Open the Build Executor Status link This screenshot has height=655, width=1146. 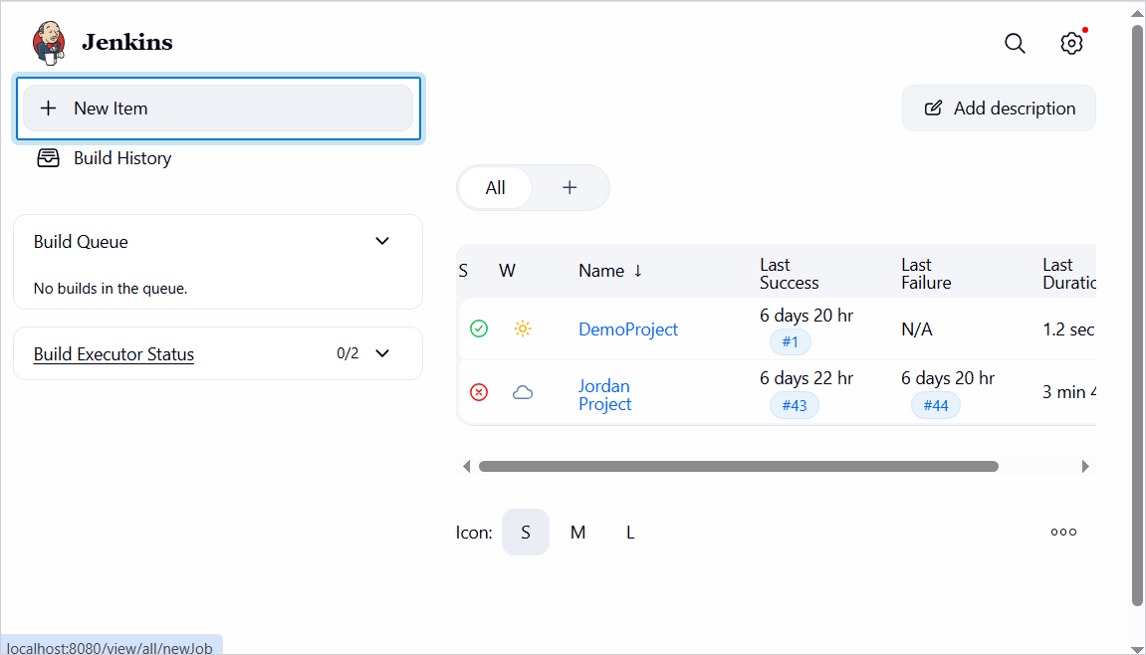pos(115,353)
